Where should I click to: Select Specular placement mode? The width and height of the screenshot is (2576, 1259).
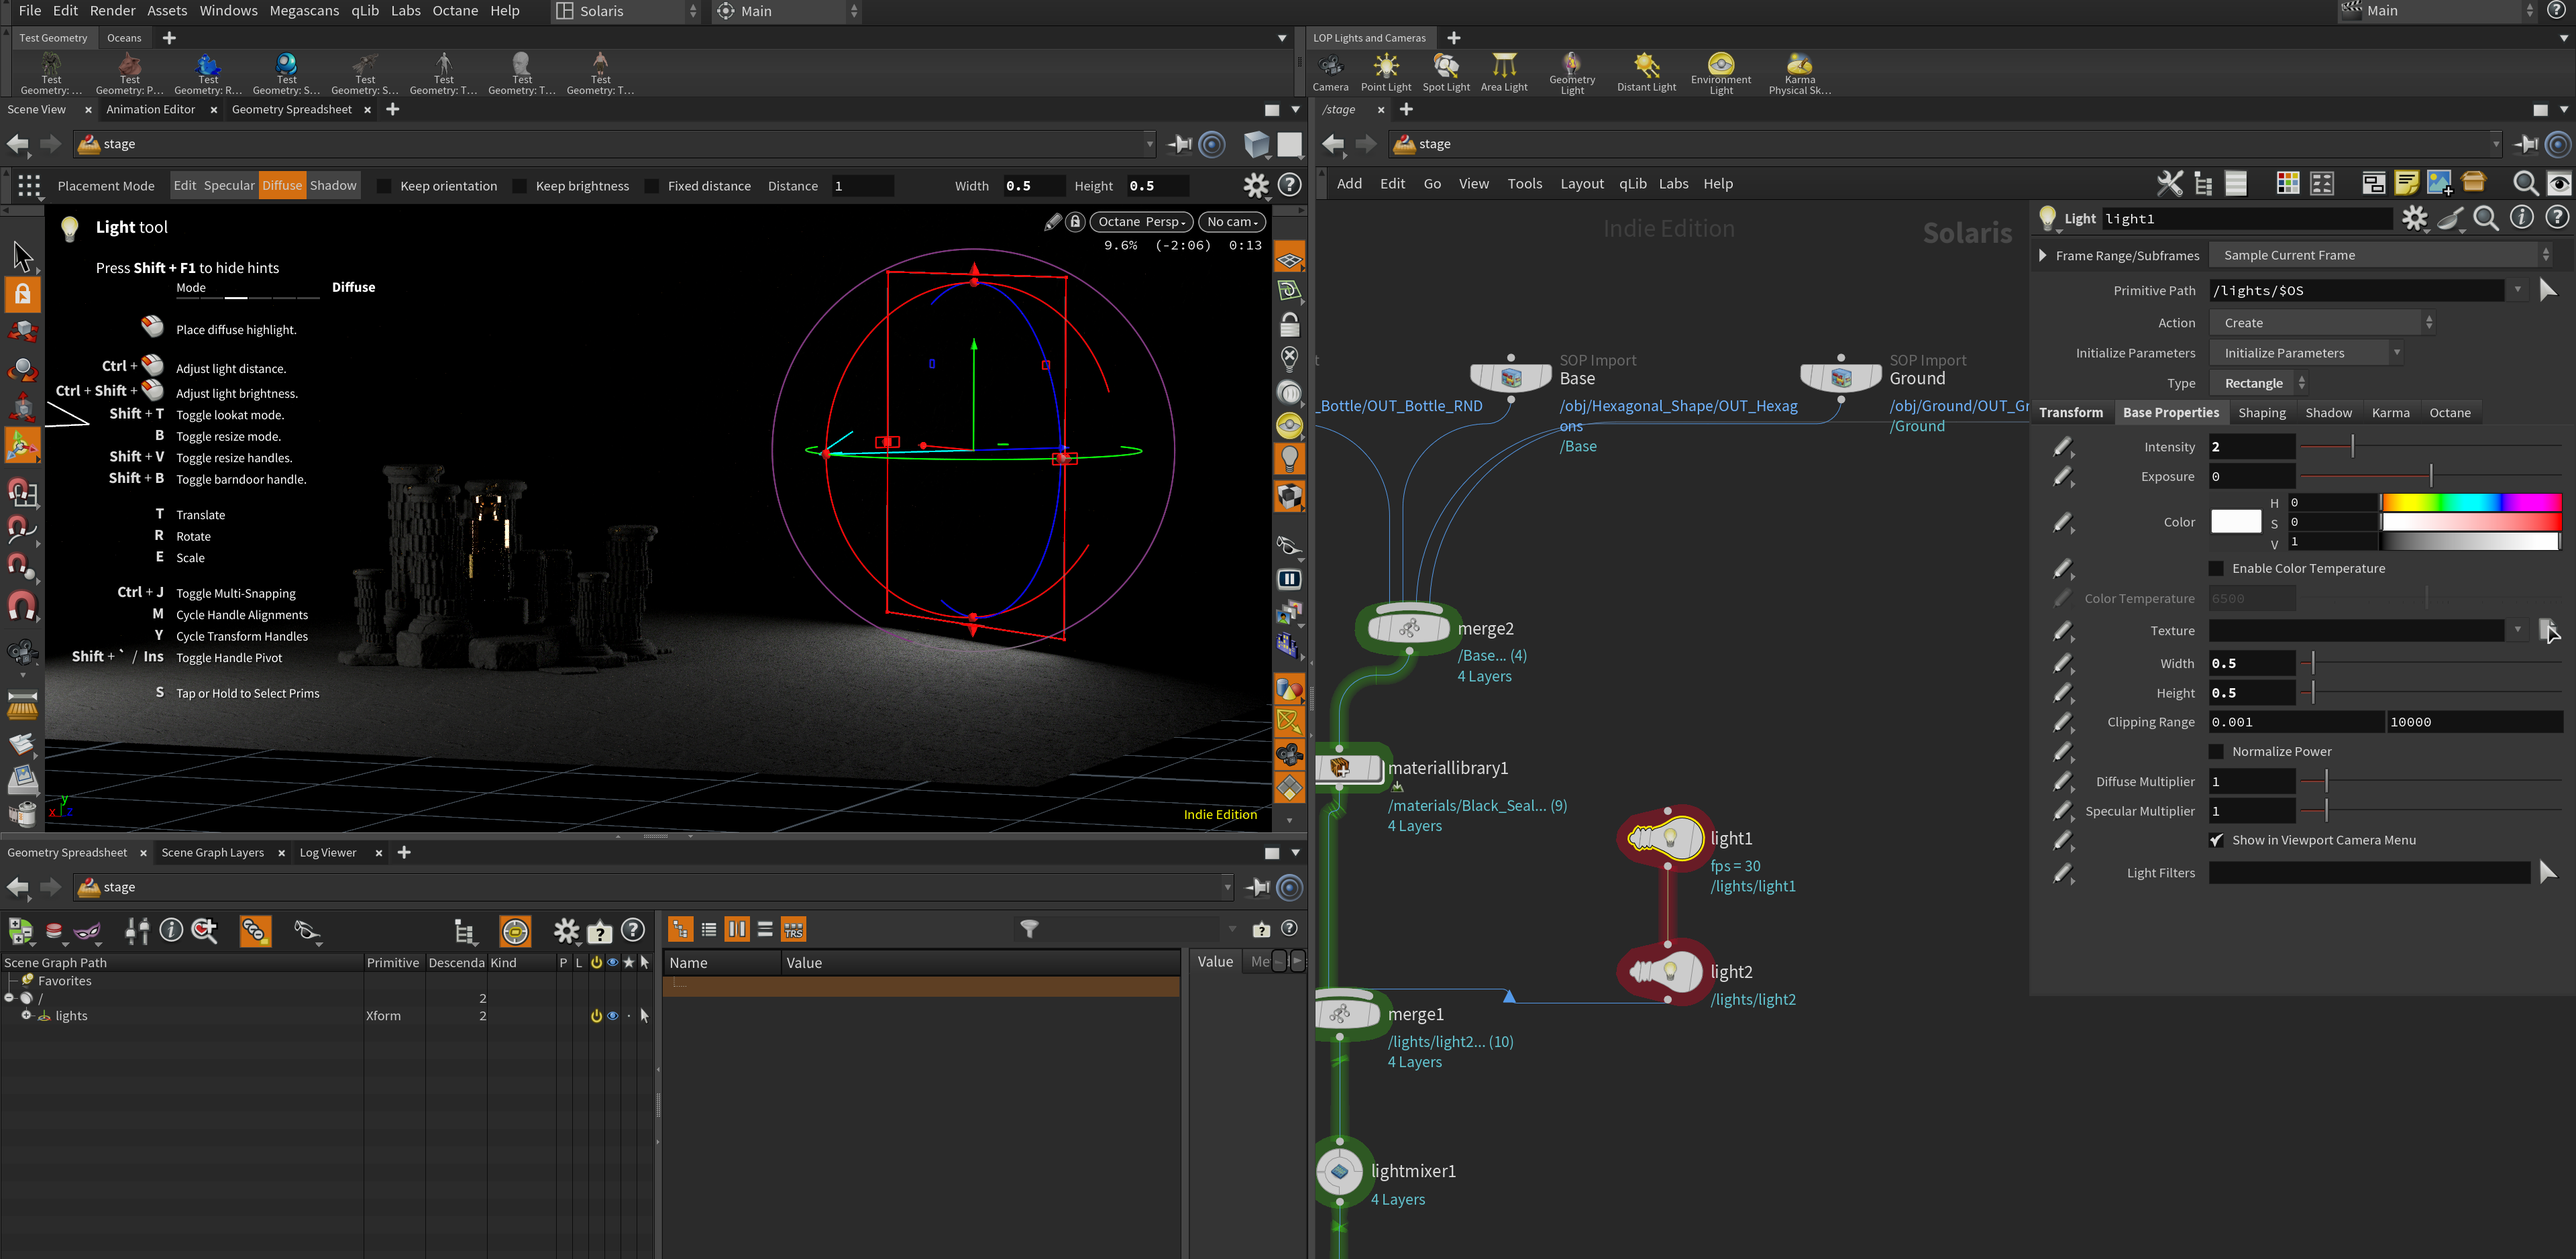click(229, 186)
